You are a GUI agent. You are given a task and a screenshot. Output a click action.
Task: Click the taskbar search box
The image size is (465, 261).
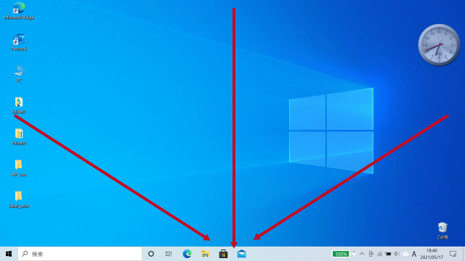pyautogui.click(x=80, y=254)
